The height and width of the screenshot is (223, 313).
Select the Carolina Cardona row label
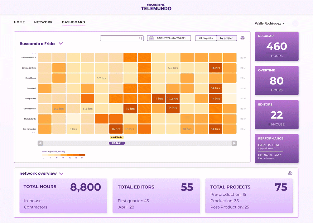pyautogui.click(x=29, y=68)
